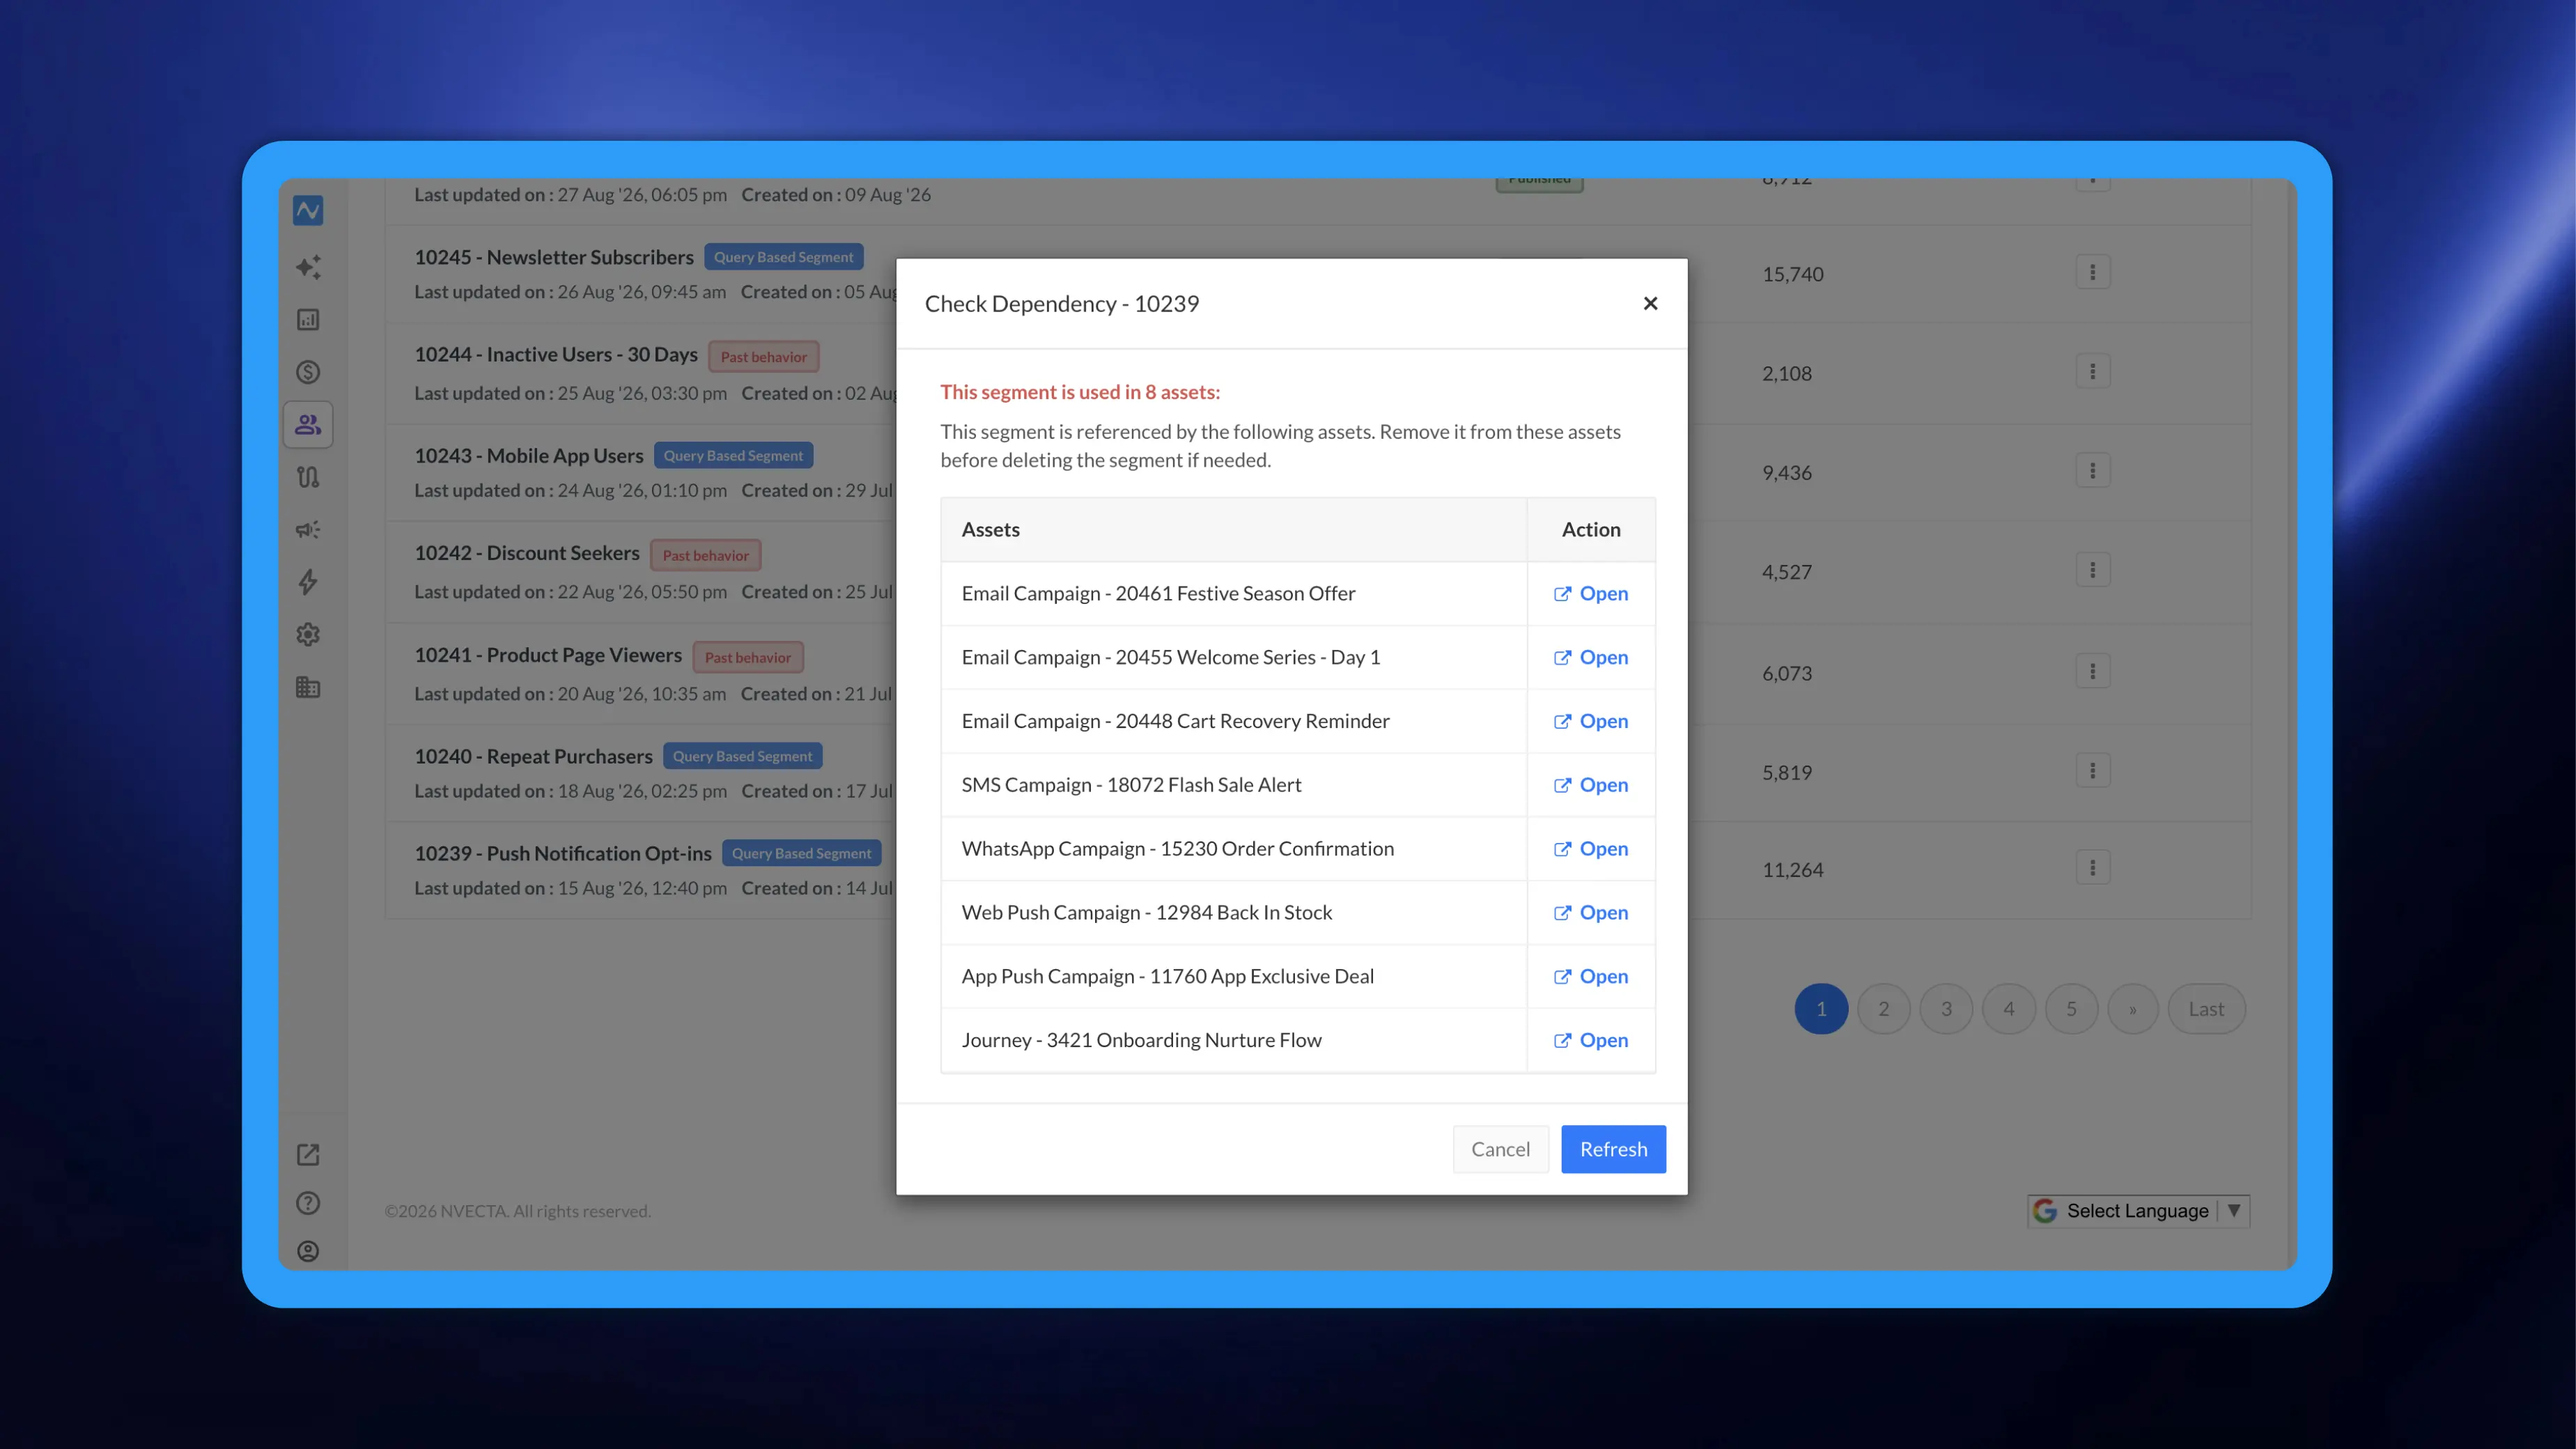The width and height of the screenshot is (2576, 1449).
Task: Open the more options menu for Mobile App Users
Action: pos(2093,471)
